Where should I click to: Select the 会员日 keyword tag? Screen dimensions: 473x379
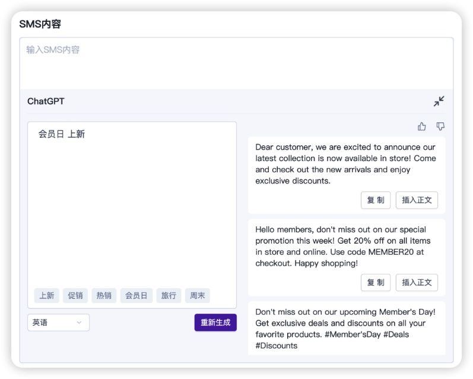[136, 295]
